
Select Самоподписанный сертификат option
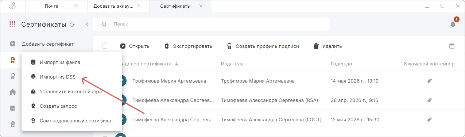(77, 121)
